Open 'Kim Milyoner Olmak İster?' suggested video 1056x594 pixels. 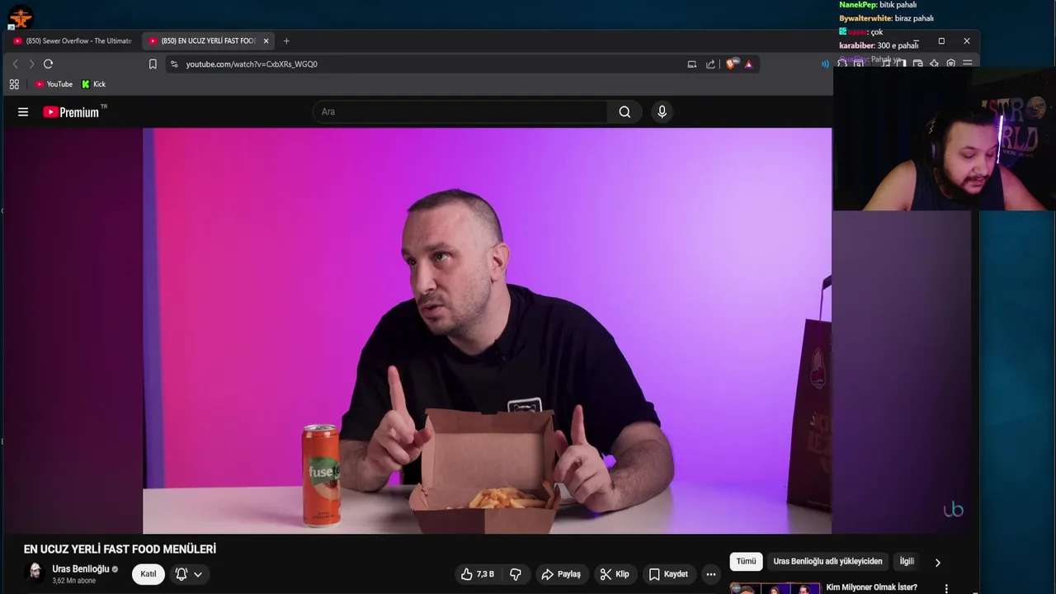[x=871, y=587]
